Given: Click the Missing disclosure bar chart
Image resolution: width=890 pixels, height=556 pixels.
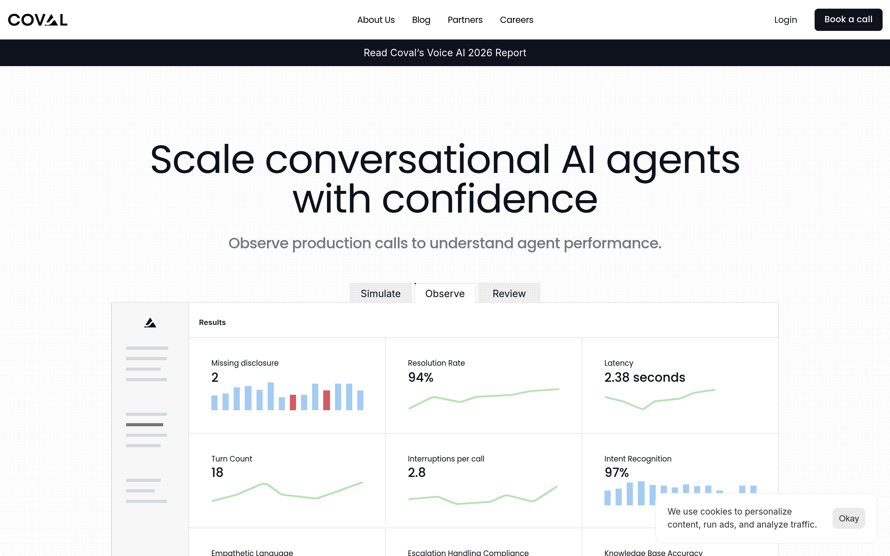Looking at the screenshot, I should point(287,396).
